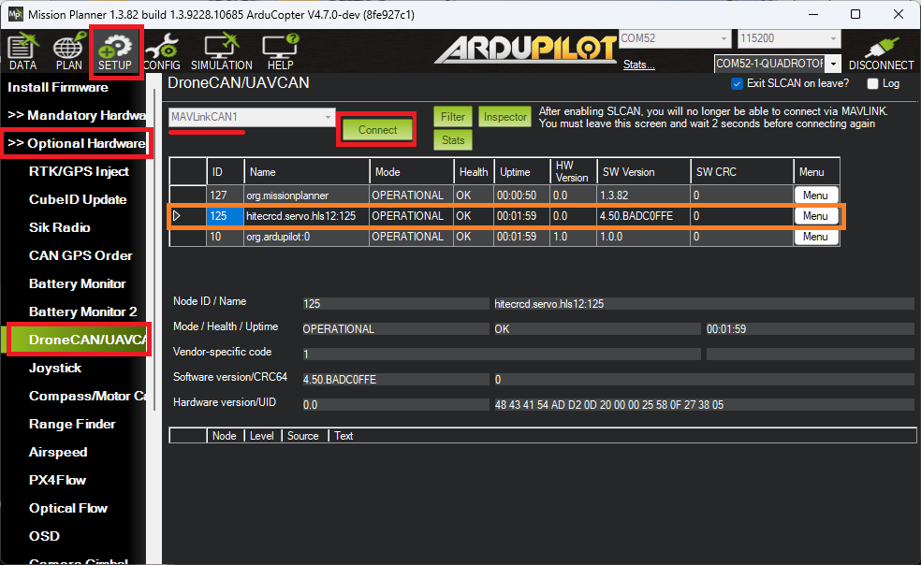Select Range Finder in the sidebar
The width and height of the screenshot is (921, 565).
[72, 424]
